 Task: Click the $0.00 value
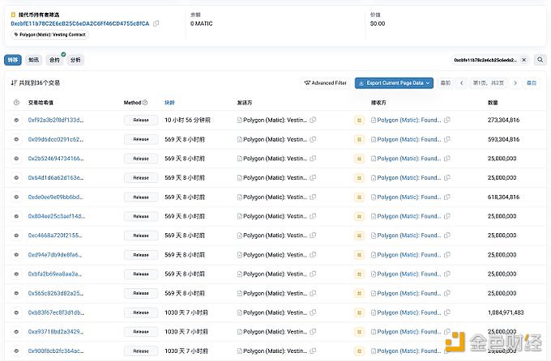[x=378, y=23]
